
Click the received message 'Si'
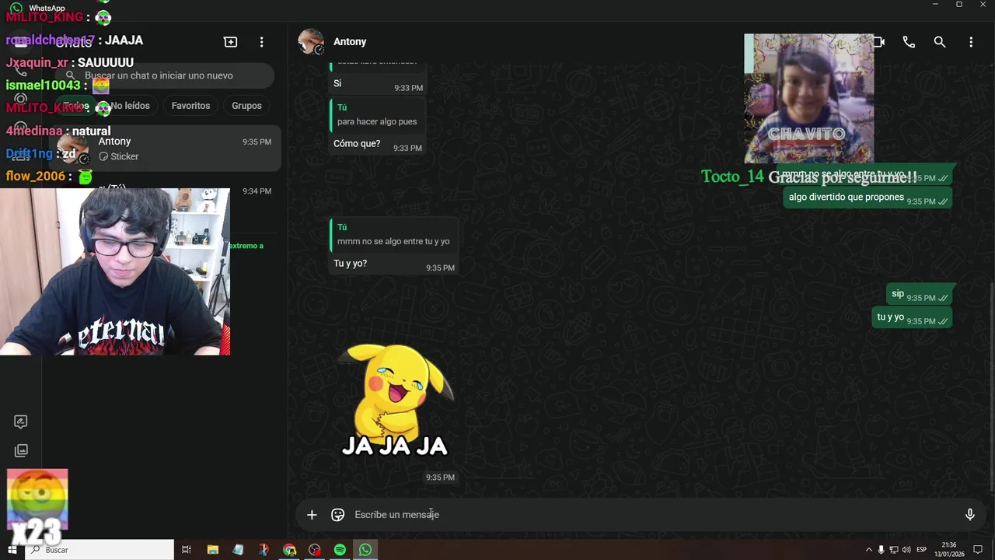(x=337, y=83)
